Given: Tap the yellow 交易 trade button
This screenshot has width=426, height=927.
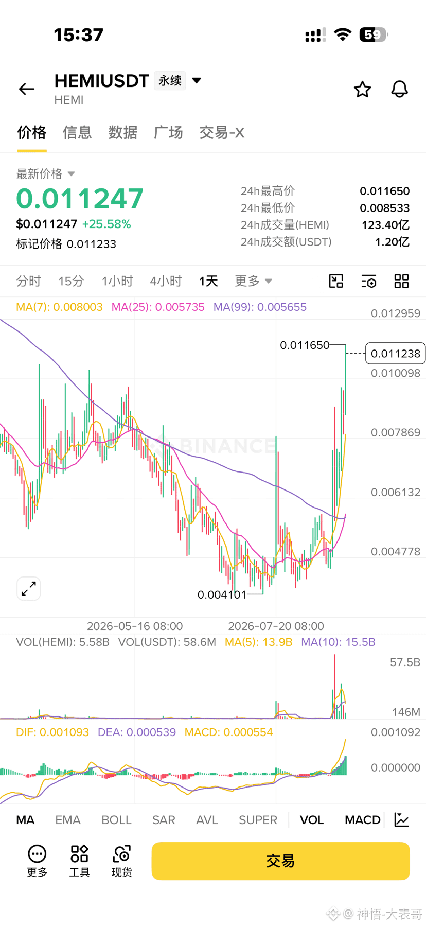Looking at the screenshot, I should tap(280, 861).
